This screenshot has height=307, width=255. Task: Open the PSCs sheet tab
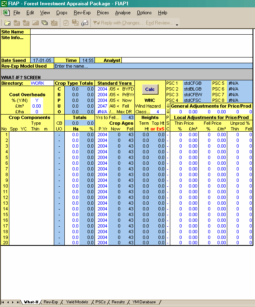click(100, 302)
